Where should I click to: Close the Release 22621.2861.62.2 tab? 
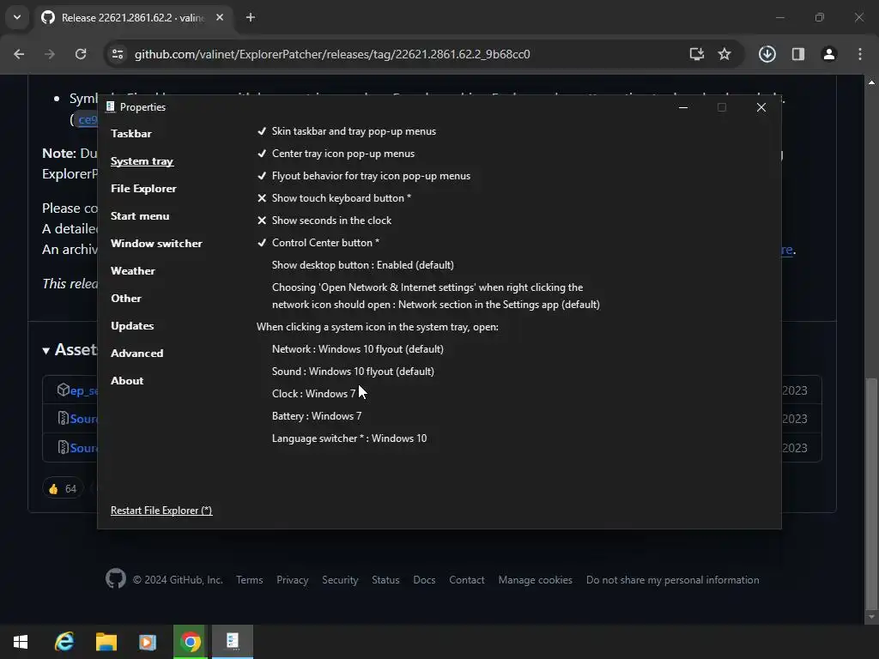coord(220,17)
